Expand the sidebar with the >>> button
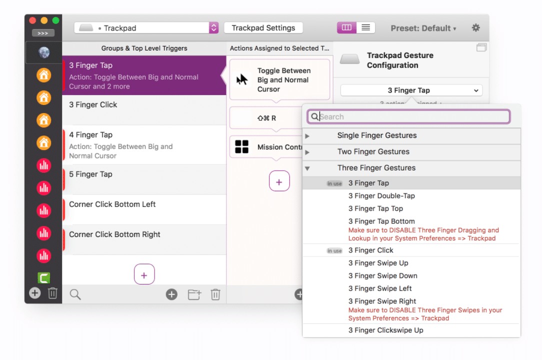Viewport: 542px width, 360px height. click(x=43, y=33)
